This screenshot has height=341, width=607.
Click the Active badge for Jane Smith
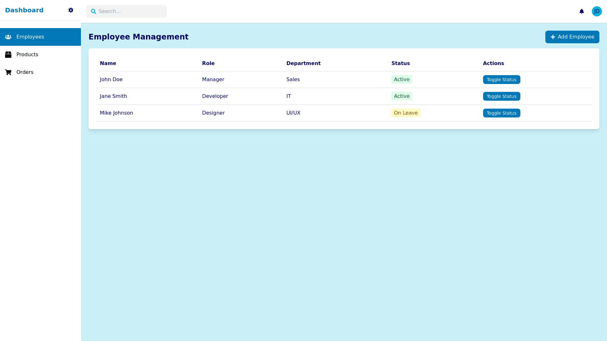pos(402,96)
